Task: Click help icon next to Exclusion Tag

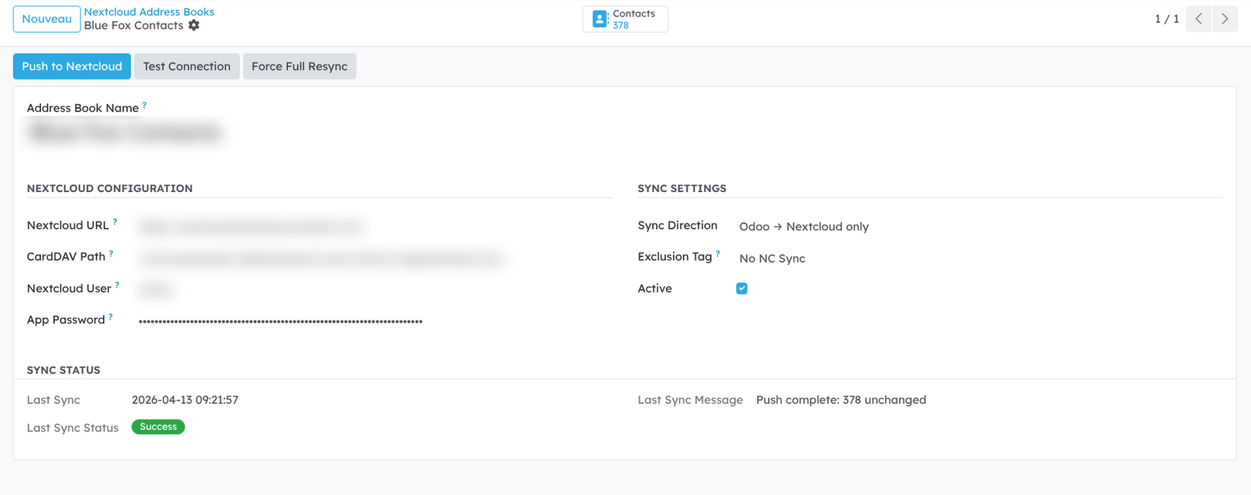Action: pyautogui.click(x=718, y=254)
